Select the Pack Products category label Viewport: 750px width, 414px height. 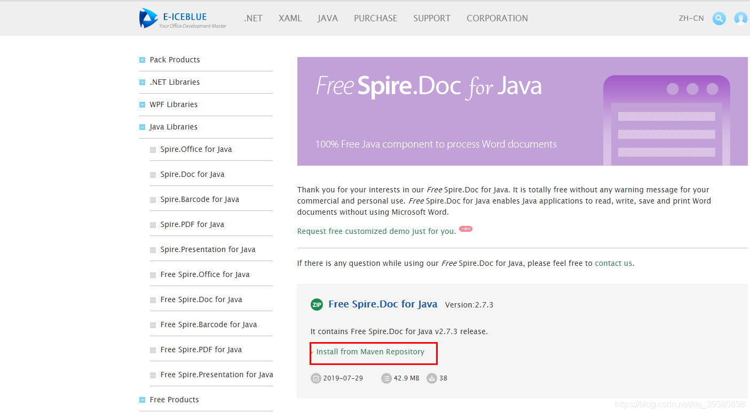coord(175,60)
